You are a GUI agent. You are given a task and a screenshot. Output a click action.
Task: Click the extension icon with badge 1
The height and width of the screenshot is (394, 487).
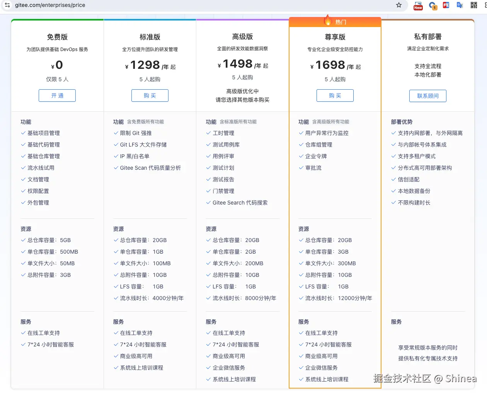coord(433,5)
